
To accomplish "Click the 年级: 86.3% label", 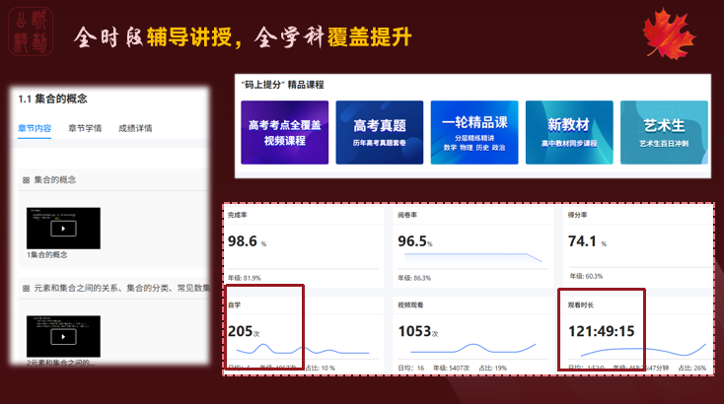I will click(x=414, y=278).
